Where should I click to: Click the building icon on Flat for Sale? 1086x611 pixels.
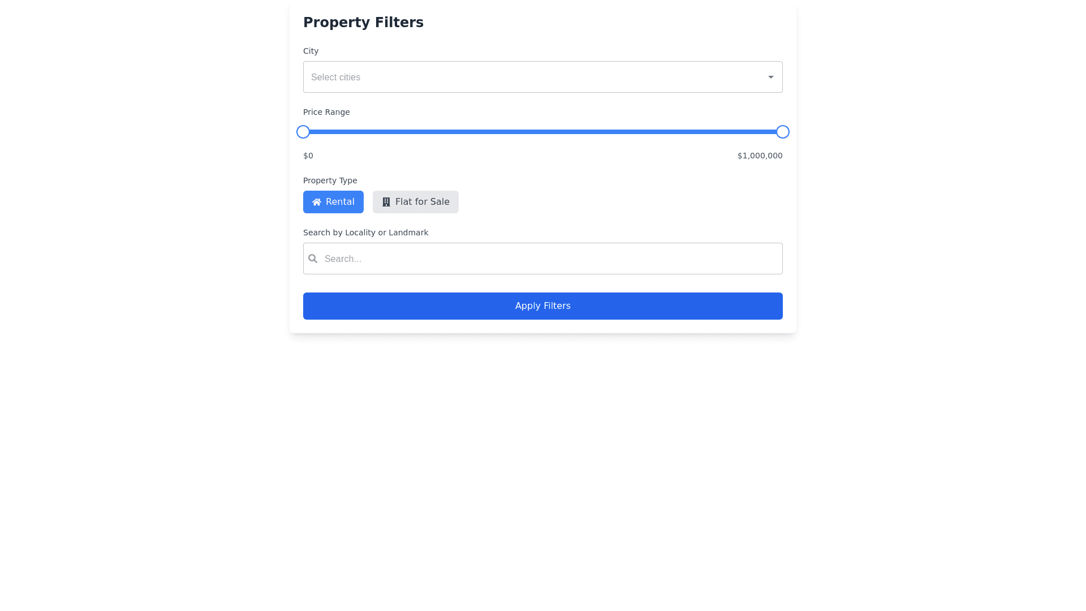pyautogui.click(x=386, y=201)
